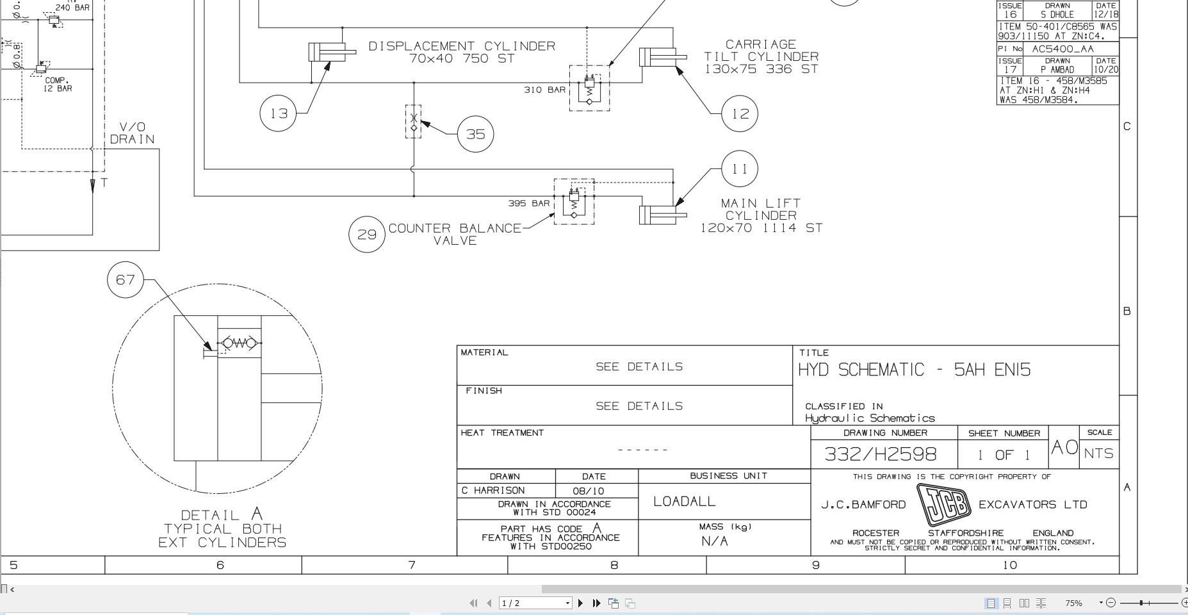Click the 1 OF 1 sheet number
The width and height of the screenshot is (1188, 615).
pyautogui.click(x=1004, y=455)
